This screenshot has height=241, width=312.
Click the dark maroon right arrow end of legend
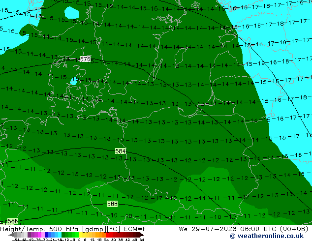pyautogui.click(x=142, y=235)
